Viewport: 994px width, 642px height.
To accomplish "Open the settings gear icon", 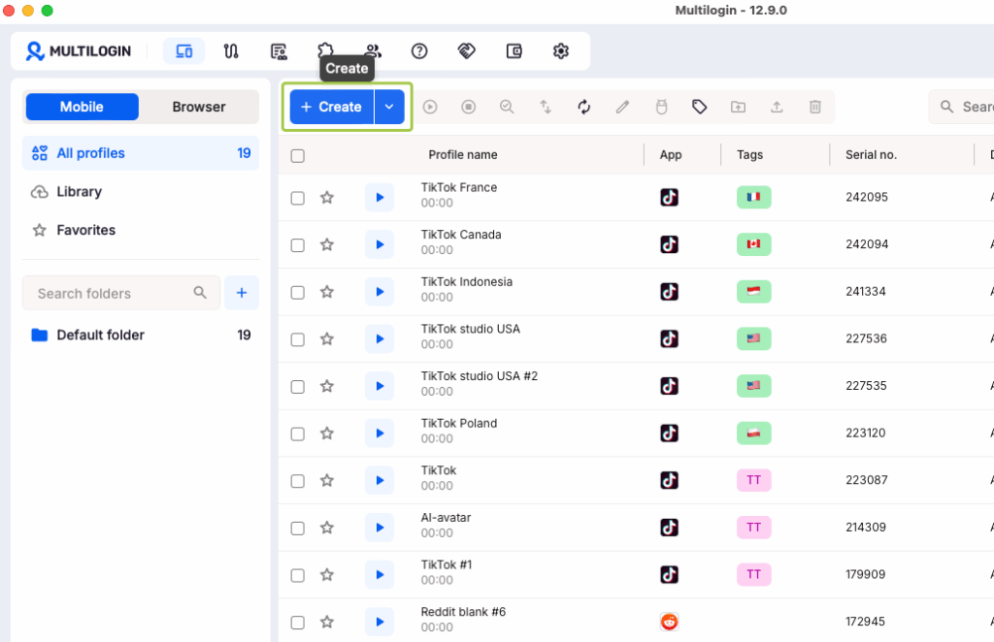I will click(561, 51).
